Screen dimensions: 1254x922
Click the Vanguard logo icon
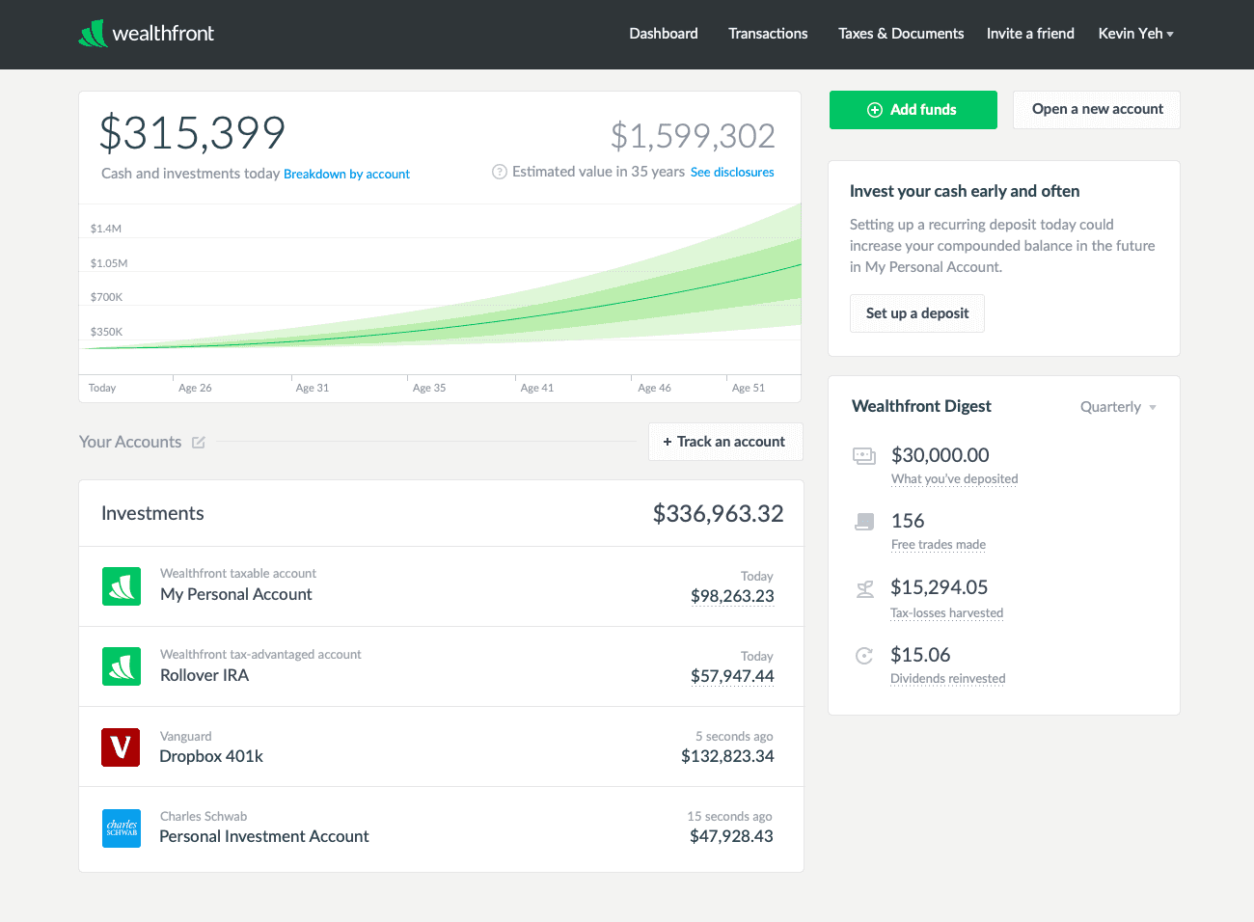tap(121, 747)
